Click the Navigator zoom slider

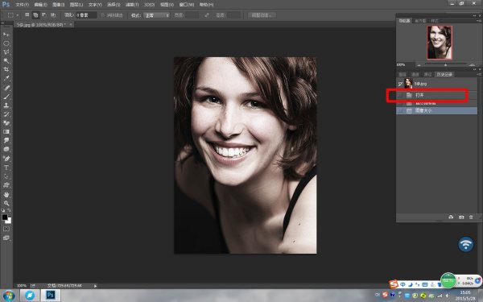pos(445,64)
